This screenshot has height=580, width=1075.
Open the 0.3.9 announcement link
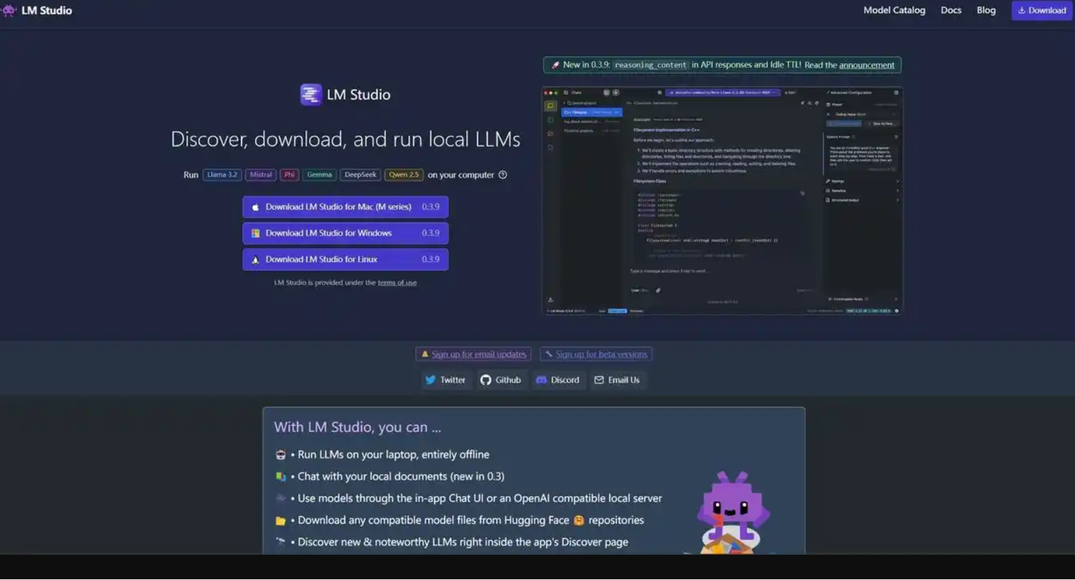tap(867, 65)
